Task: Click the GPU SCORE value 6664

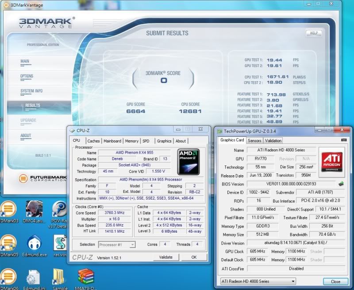Action: [136, 111]
